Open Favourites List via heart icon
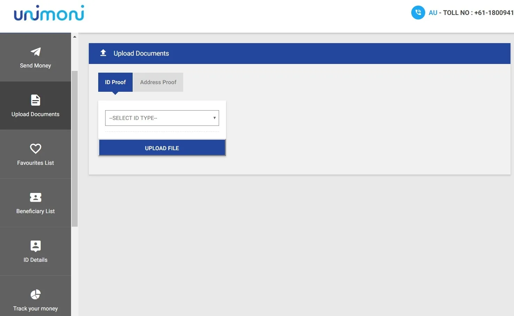Image resolution: width=514 pixels, height=316 pixels. (35, 148)
